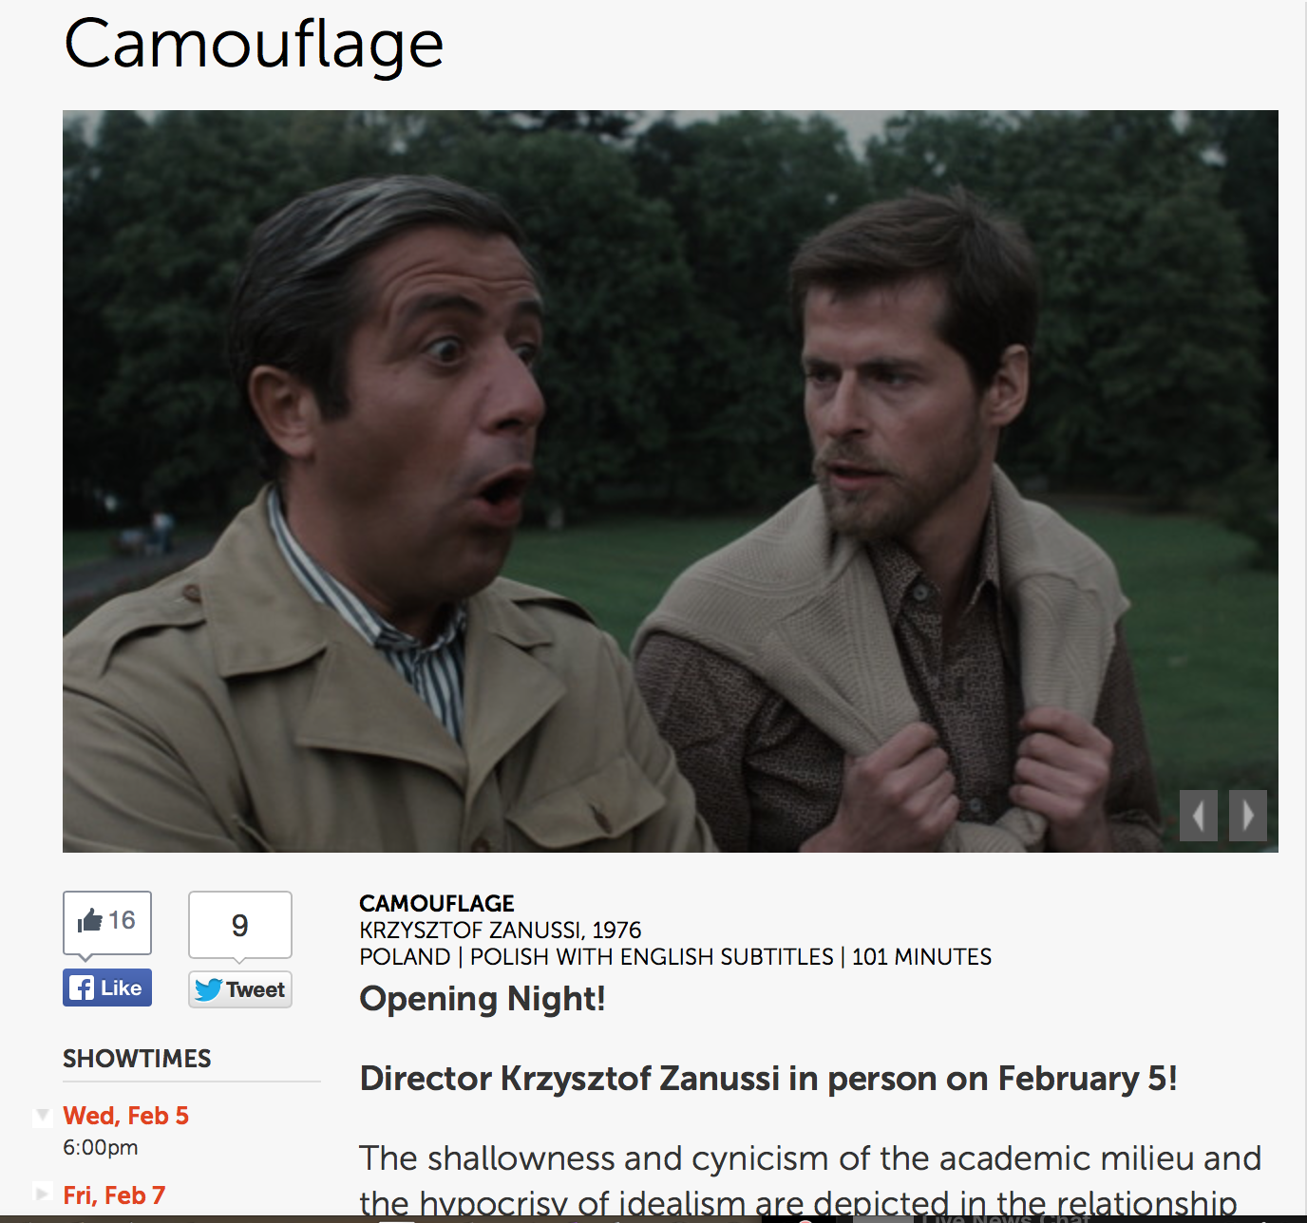Viewport: 1307px width, 1223px height.
Task: Open the Facebook like count bubble showing 16
Action: [107, 923]
